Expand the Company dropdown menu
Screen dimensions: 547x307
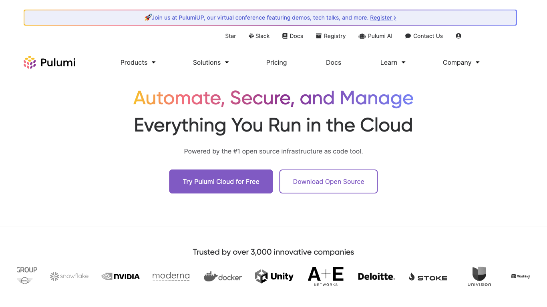tap(461, 62)
